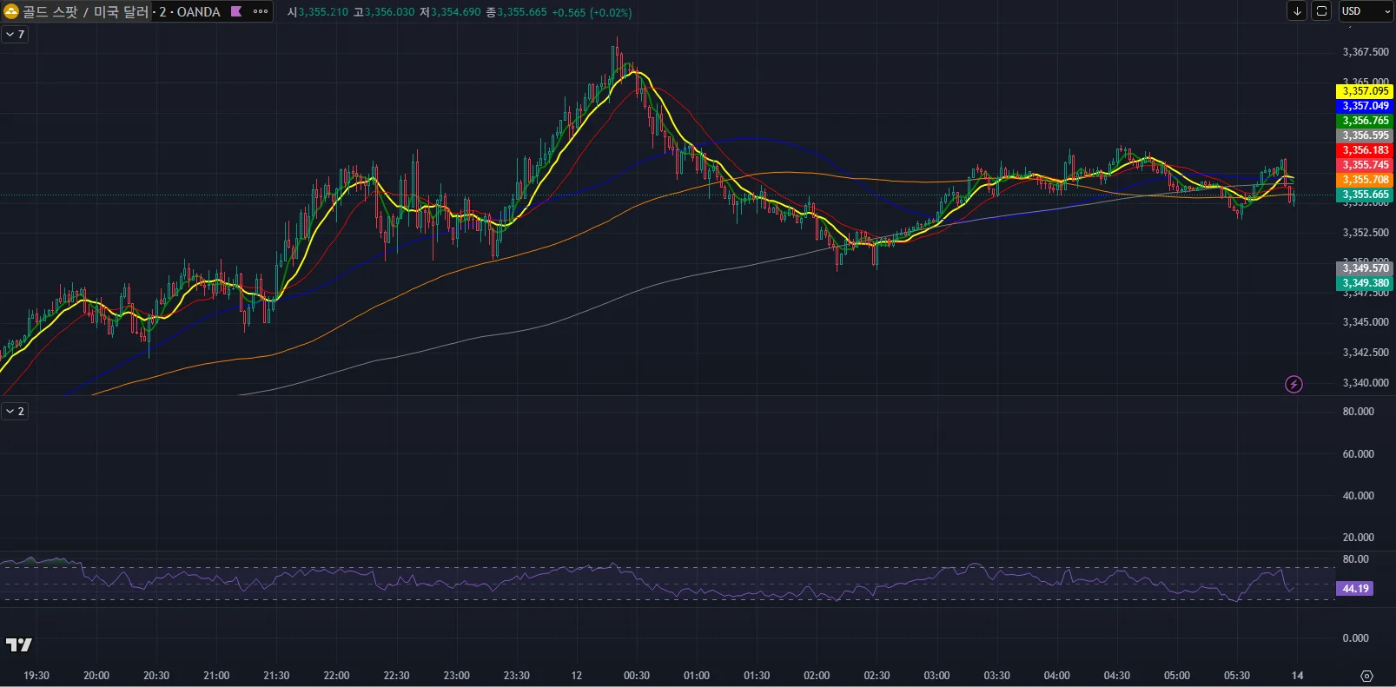Click the 23:00 time axis label
Image resolution: width=1396 pixels, height=687 pixels.
[x=456, y=676]
